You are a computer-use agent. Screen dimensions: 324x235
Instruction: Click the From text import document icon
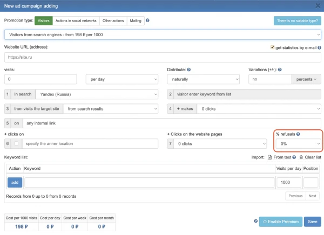click(269, 157)
